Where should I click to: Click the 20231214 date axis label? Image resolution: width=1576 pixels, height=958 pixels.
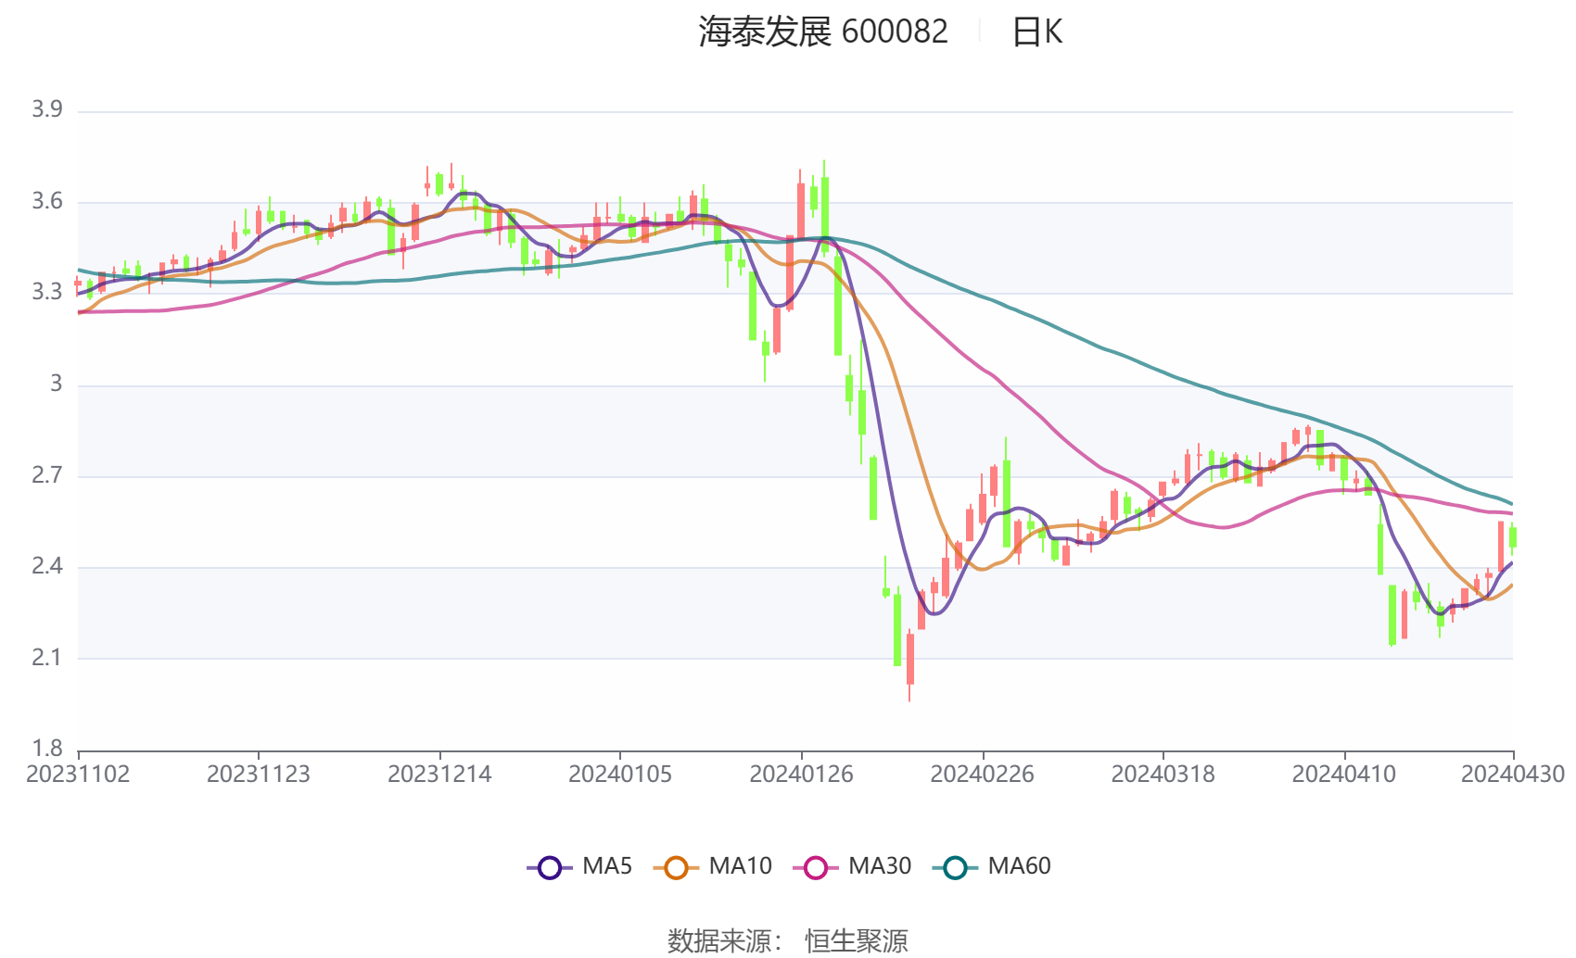439,775
